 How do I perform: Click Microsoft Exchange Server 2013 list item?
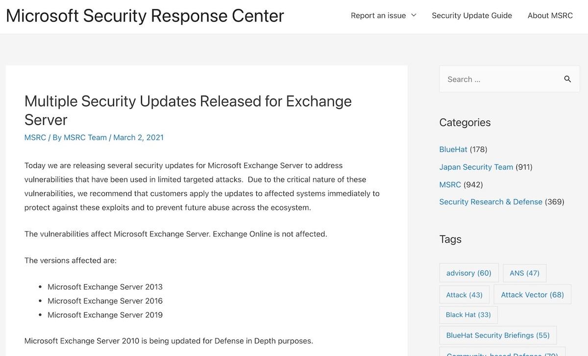[105, 287]
